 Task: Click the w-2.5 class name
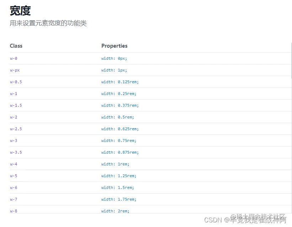[16, 129]
